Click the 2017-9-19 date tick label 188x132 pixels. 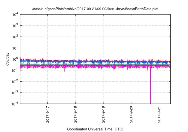[x=103, y=114]
